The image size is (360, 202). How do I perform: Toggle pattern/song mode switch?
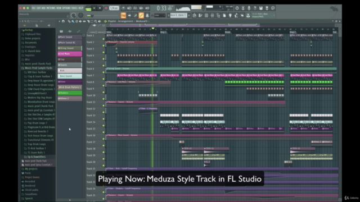click(x=88, y=8)
